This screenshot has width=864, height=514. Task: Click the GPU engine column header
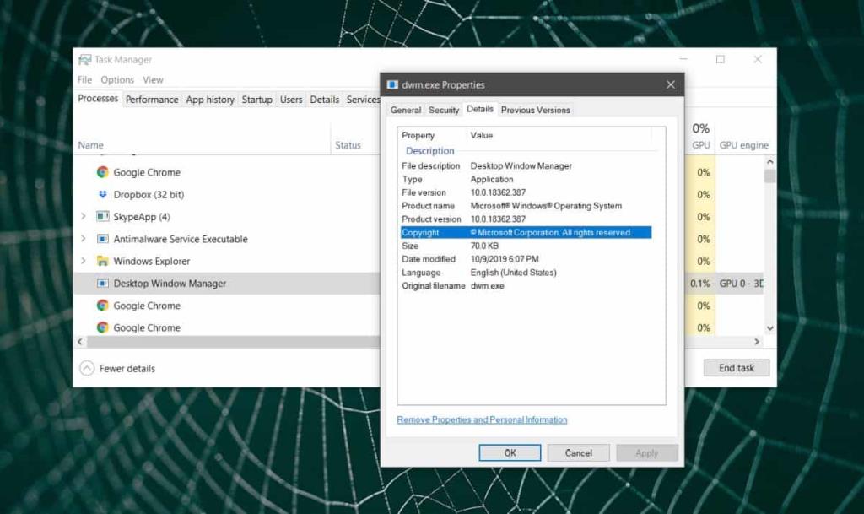click(745, 144)
